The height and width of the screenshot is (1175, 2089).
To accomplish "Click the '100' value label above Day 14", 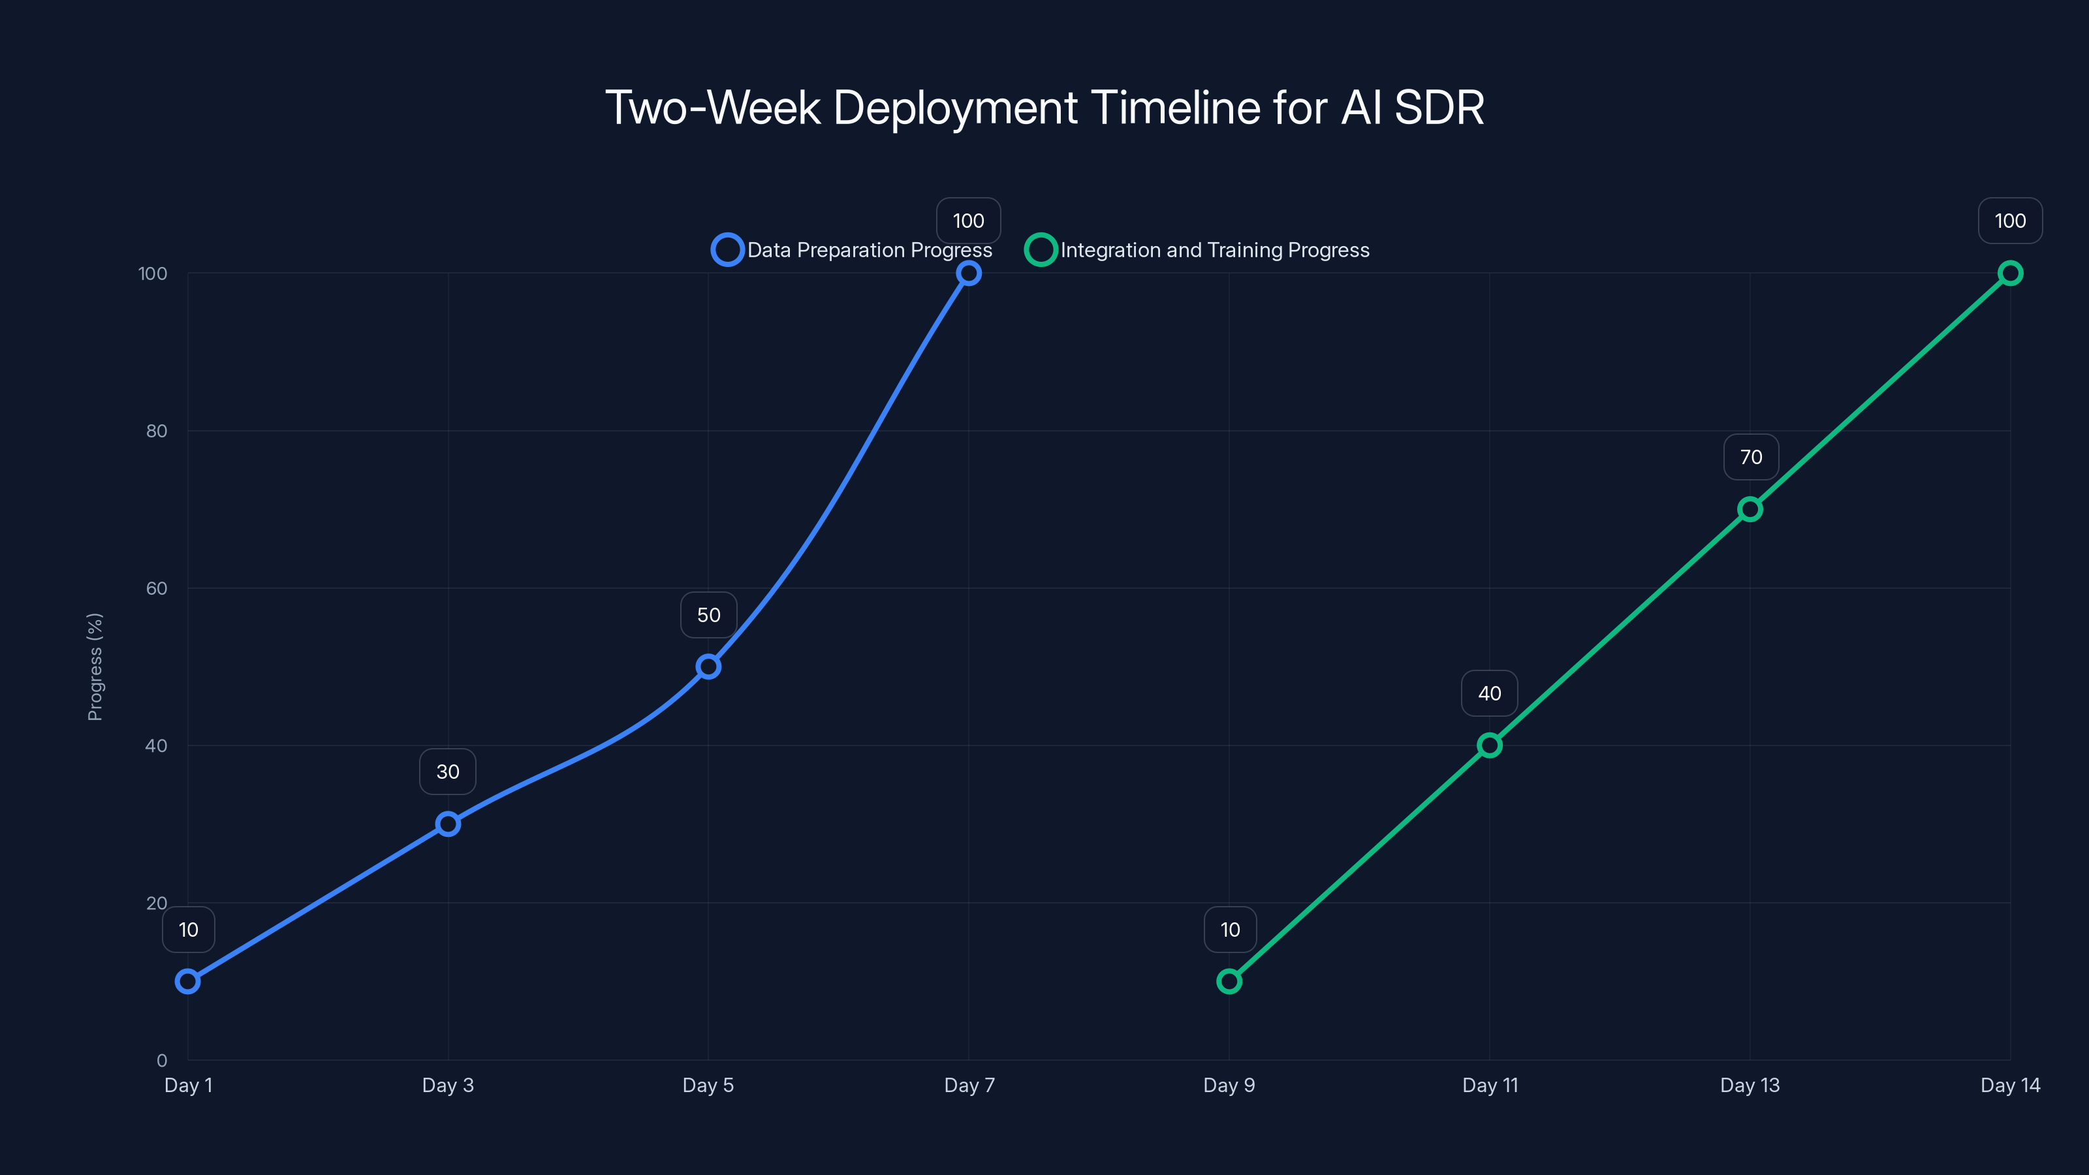I will click(2011, 221).
